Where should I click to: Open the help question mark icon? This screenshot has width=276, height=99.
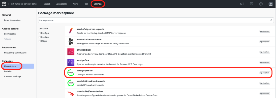coord(261,4)
